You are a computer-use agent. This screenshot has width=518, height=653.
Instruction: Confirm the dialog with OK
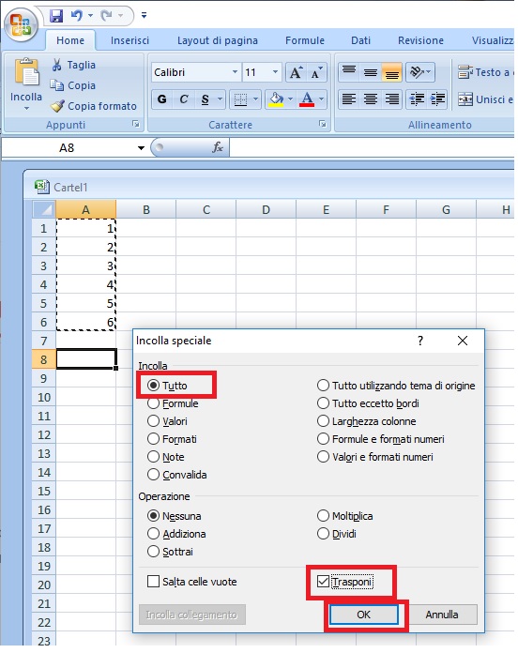coord(363,615)
